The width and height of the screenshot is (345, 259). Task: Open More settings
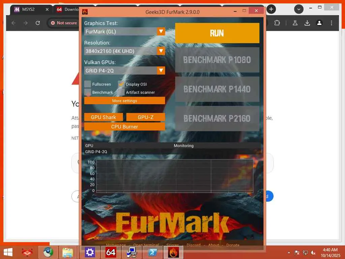(125, 100)
